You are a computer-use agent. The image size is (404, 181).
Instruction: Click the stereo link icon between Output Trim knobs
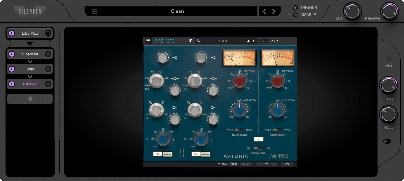pos(258,139)
